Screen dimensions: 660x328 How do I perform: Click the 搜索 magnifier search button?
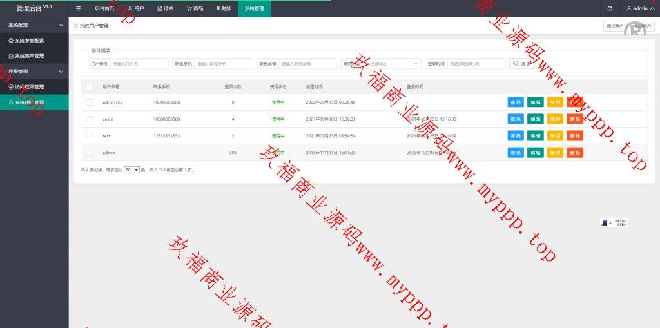523,64
